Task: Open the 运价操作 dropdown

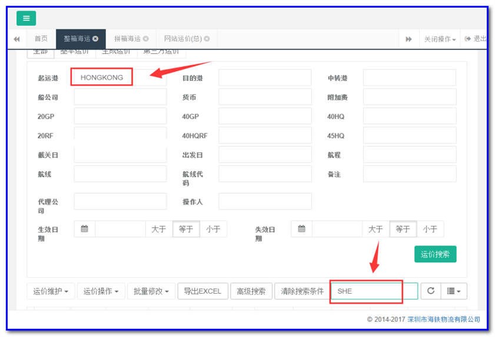Action: tap(101, 291)
